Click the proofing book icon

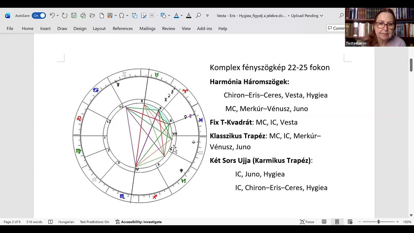pos(50,222)
